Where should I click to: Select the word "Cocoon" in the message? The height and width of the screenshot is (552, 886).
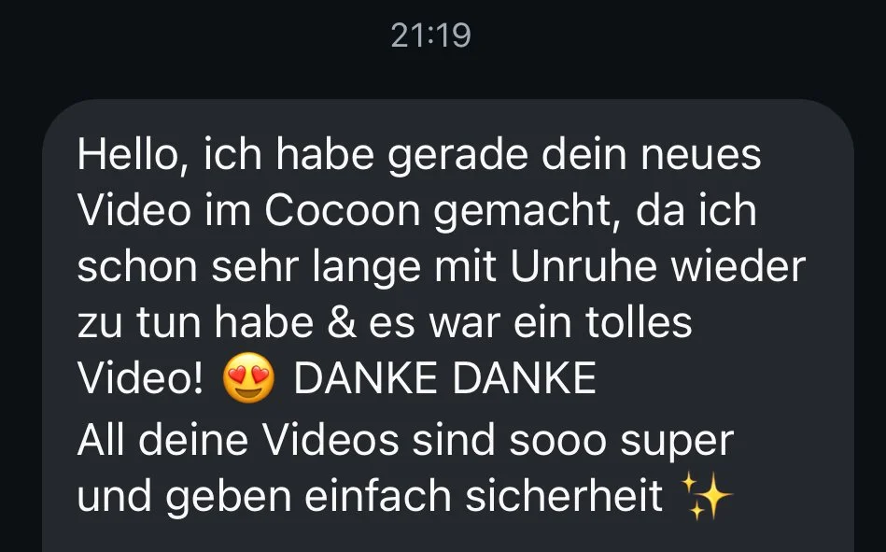coord(343,210)
